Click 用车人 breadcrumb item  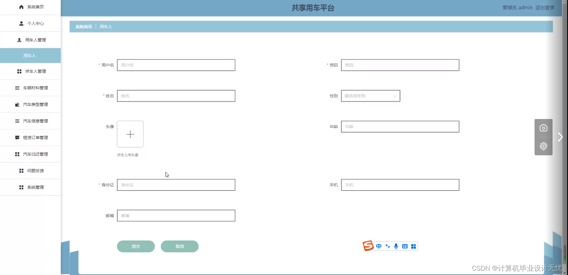[x=106, y=27]
